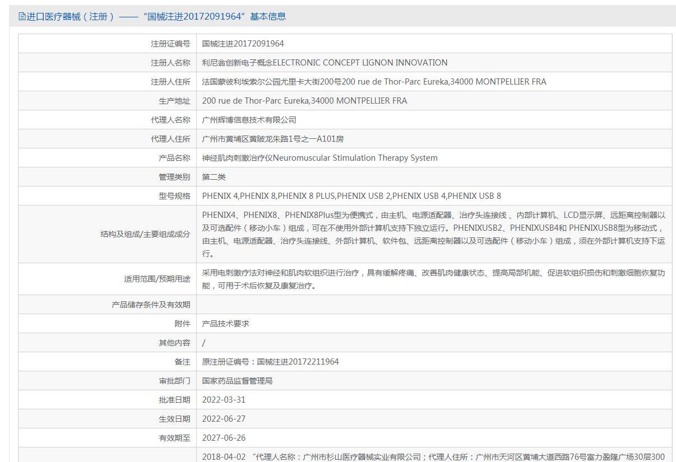
Task: Click the 生效日期 label
Action: point(174,419)
